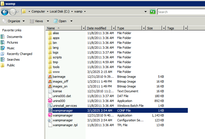Select images_on bitmap file icon

click(x=50, y=86)
